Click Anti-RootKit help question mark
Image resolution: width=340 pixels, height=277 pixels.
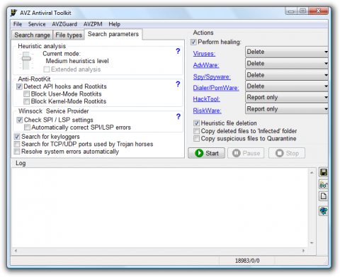coord(178,84)
